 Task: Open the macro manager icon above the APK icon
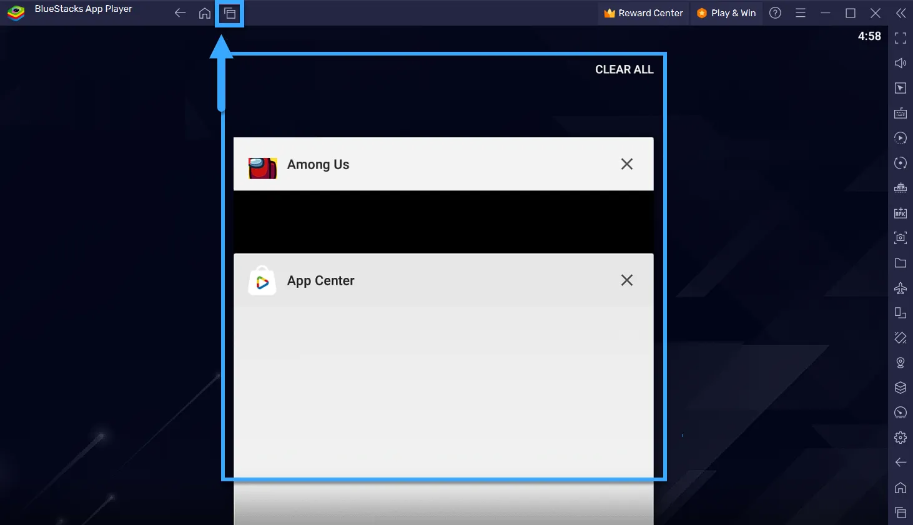tap(901, 188)
